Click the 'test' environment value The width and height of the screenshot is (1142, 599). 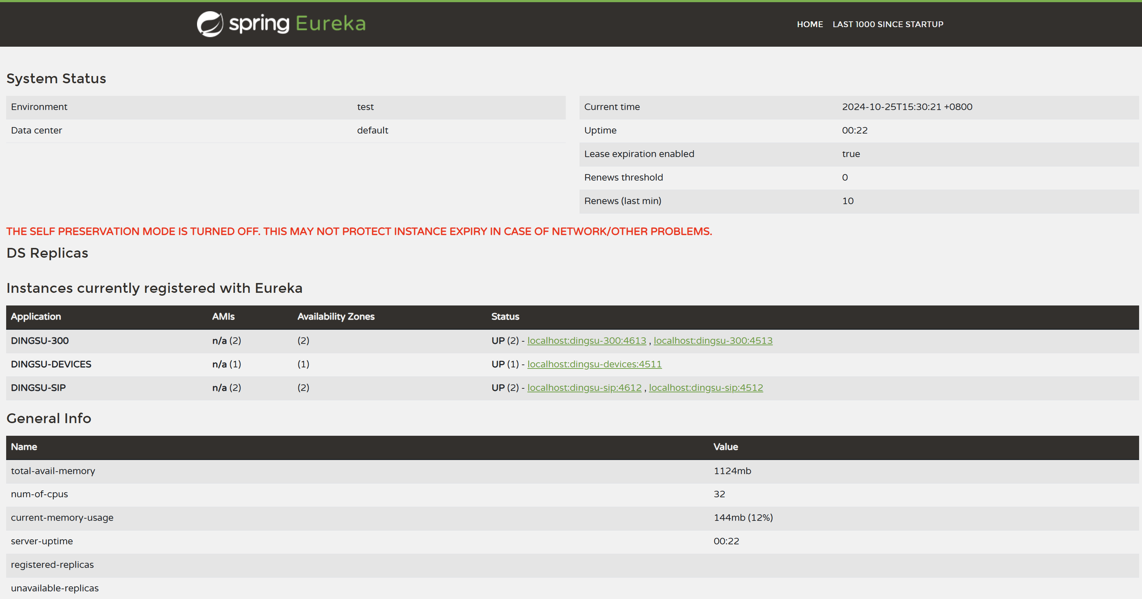(365, 107)
